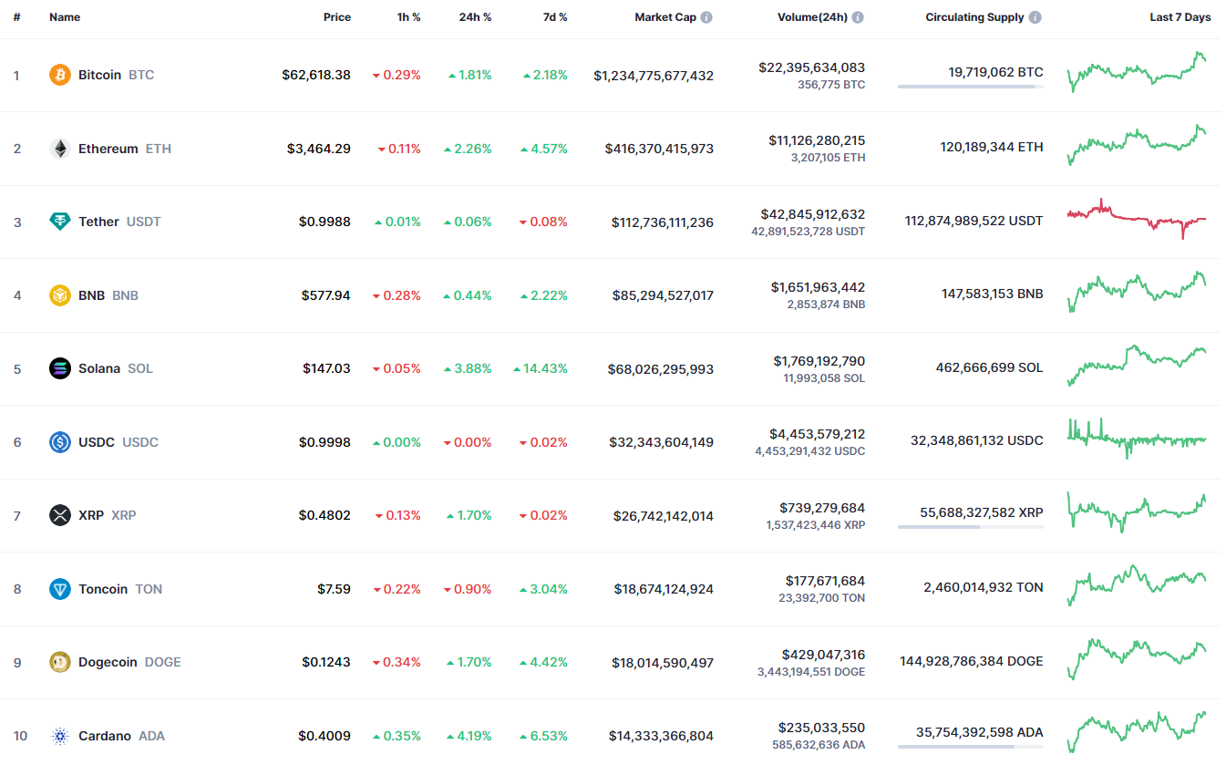Click Bitcoin's market cap value
1226x765 pixels.
click(x=654, y=76)
